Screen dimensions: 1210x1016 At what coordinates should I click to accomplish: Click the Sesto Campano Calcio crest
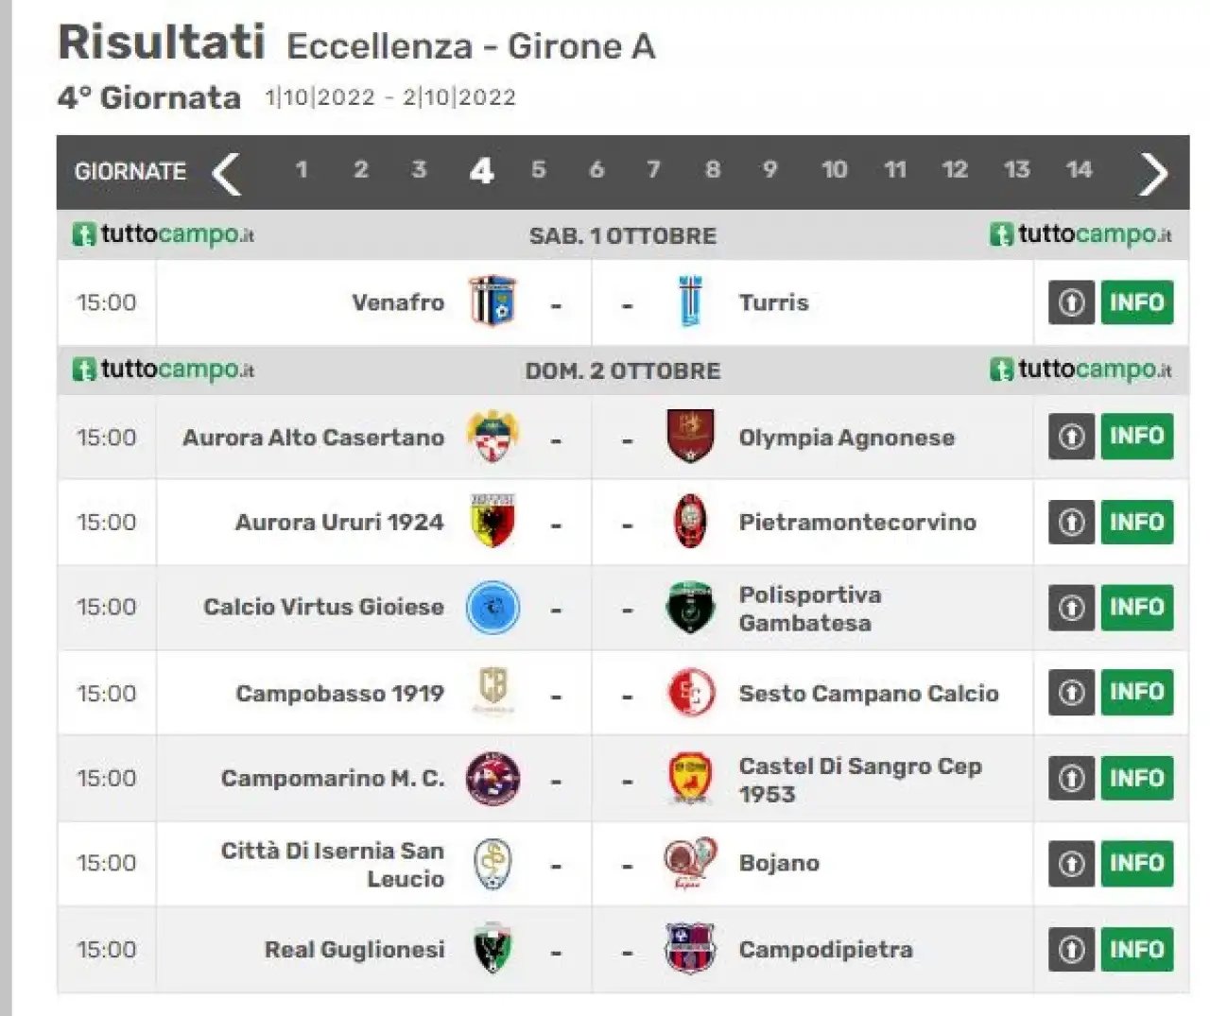click(691, 693)
